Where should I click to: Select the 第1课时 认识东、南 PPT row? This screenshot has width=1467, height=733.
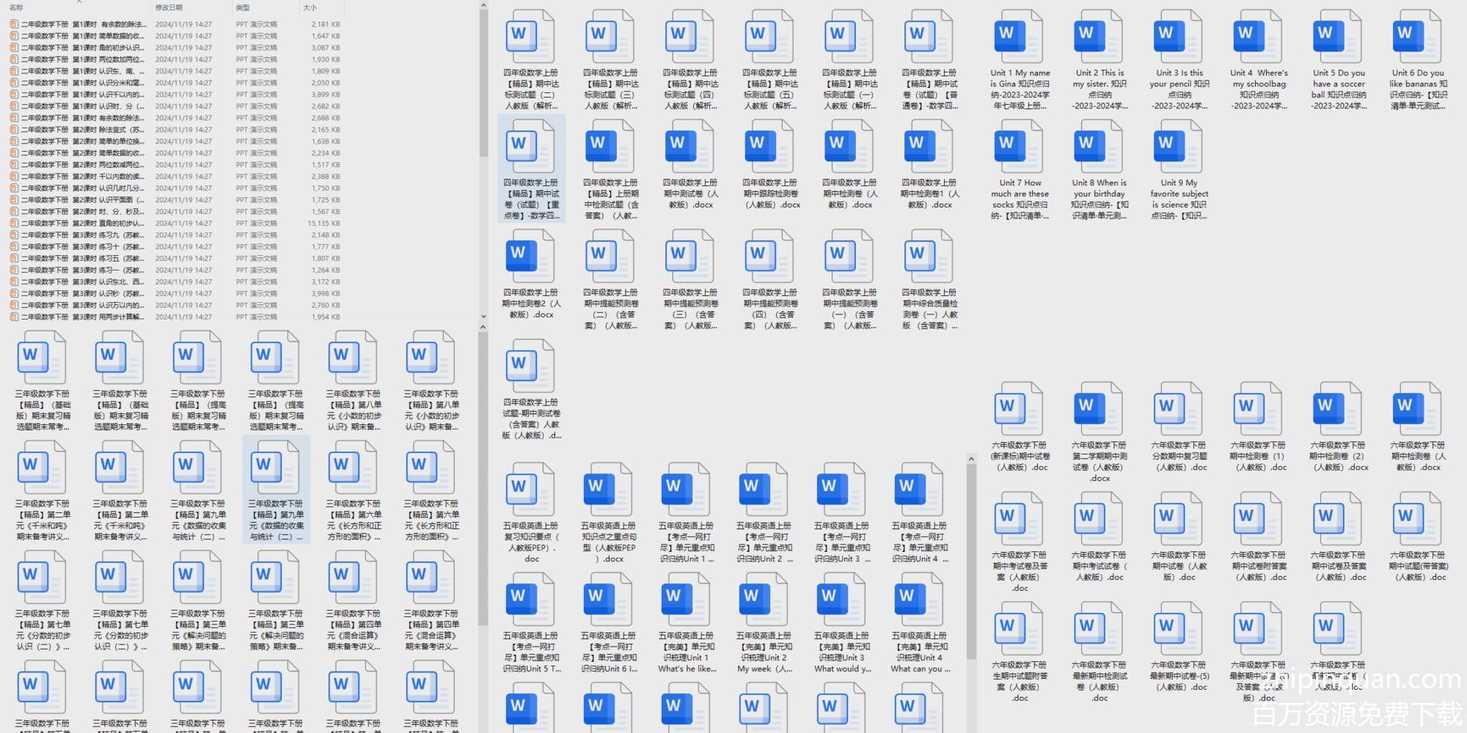coord(176,71)
